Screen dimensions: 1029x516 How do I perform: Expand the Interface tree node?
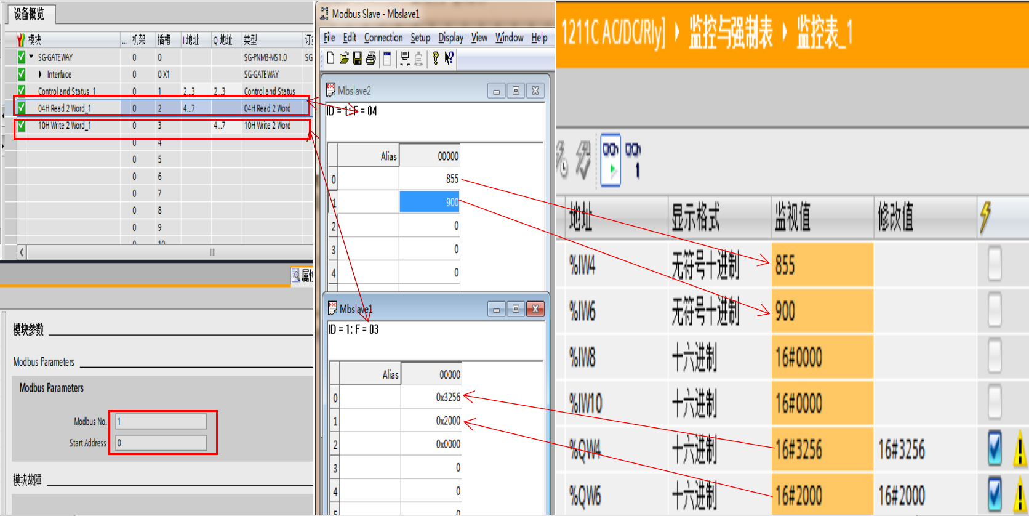[40, 74]
